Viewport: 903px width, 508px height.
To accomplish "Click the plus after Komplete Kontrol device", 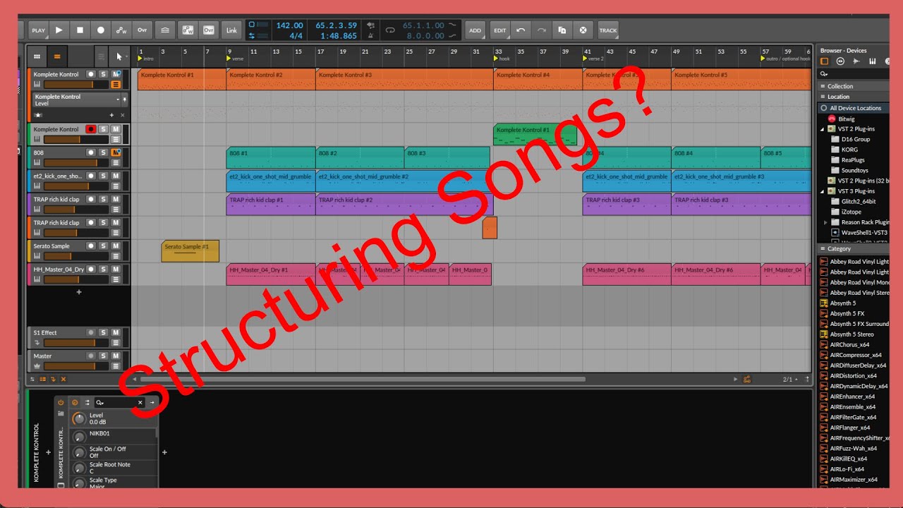I will [164, 452].
